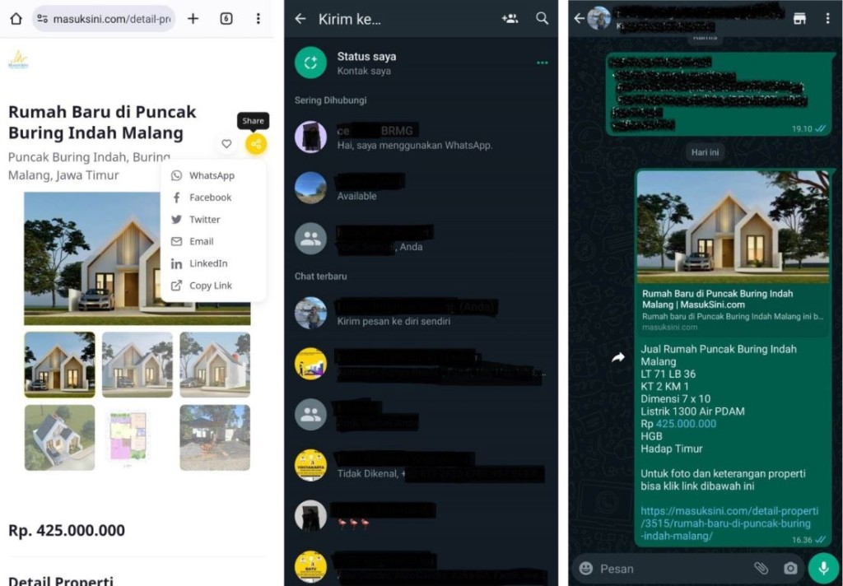Choose Email from the share menu
843x586 pixels.
[x=201, y=241]
